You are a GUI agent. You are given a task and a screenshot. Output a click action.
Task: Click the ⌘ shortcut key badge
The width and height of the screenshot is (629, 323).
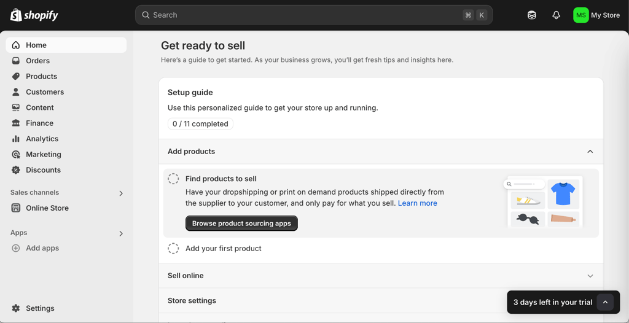coord(468,15)
